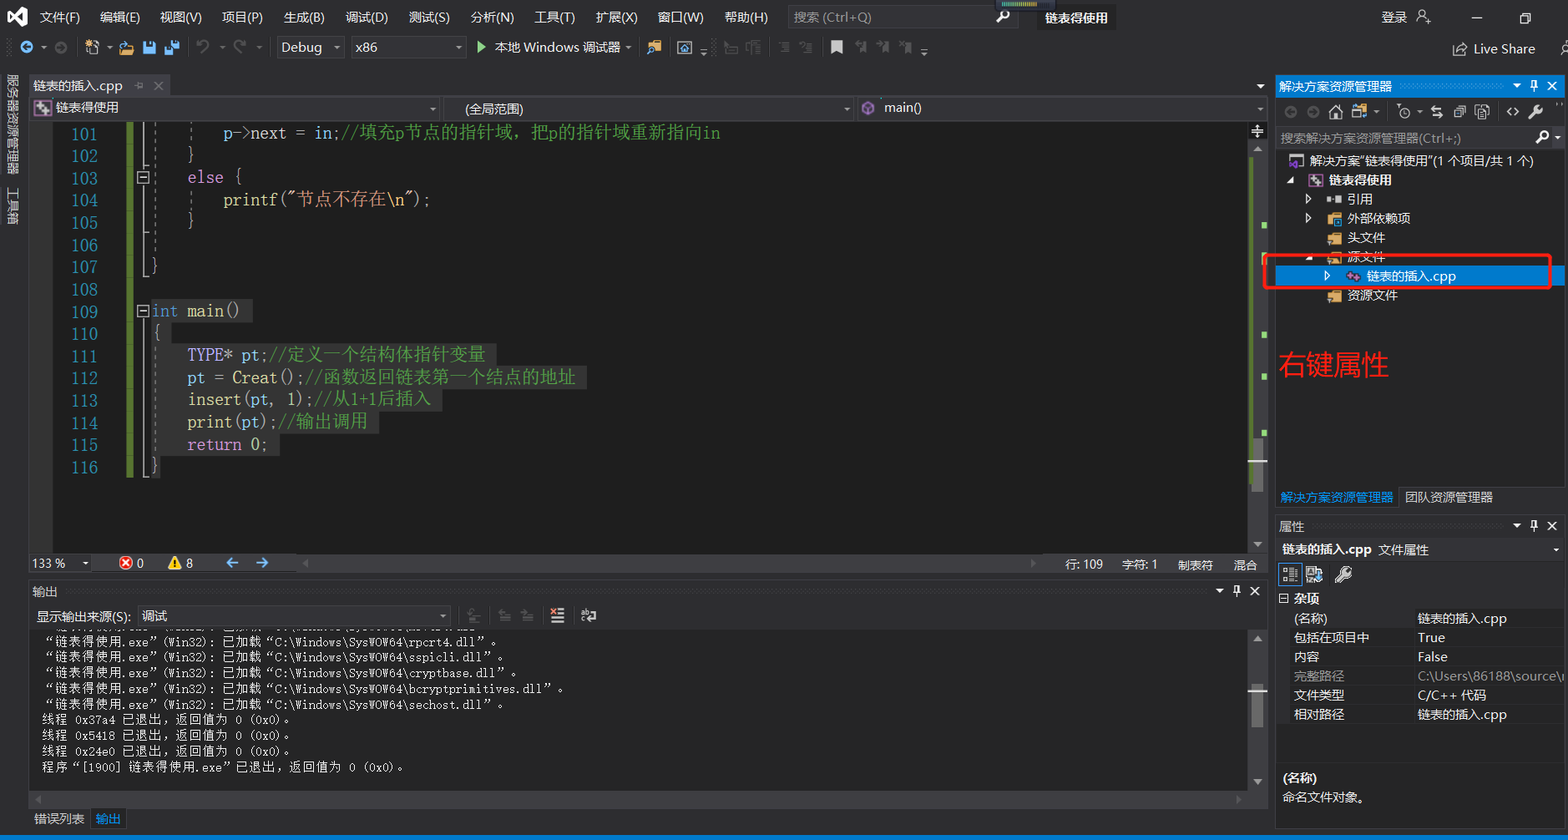The image size is (1568, 840).
Task: Toggle auto-hide pin on the output panel
Action: (1237, 591)
